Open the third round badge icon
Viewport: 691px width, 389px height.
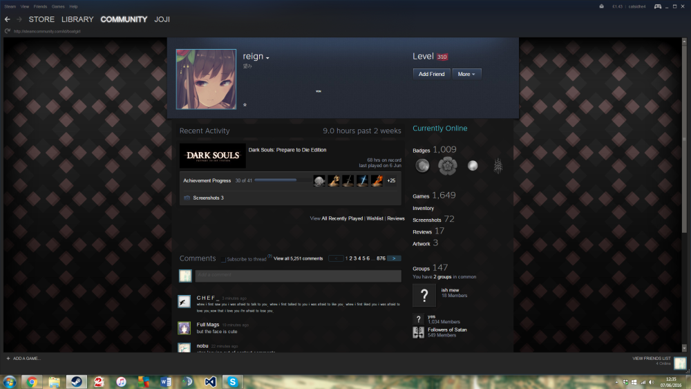click(473, 166)
